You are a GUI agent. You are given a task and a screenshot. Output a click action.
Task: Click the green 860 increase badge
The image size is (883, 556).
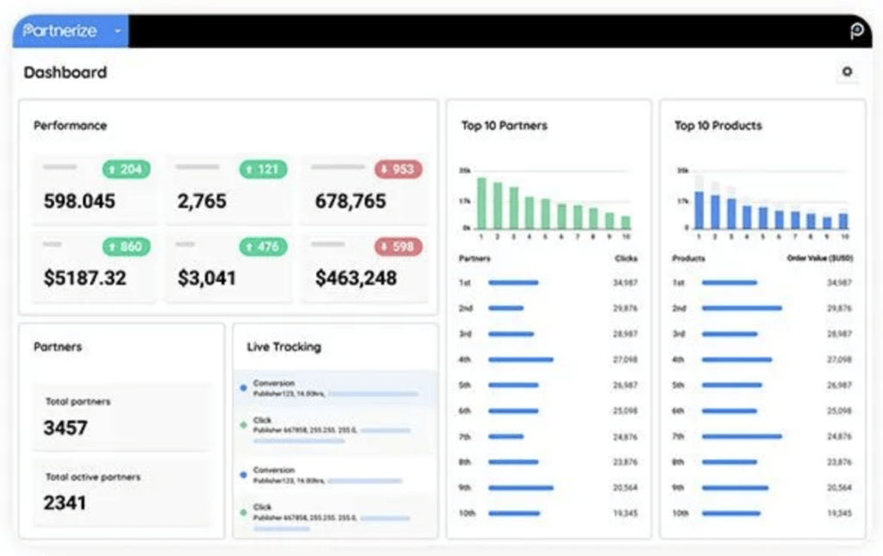128,247
